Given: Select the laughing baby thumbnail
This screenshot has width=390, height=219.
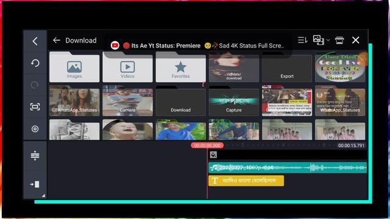Looking at the screenshot, I should 127,130.
